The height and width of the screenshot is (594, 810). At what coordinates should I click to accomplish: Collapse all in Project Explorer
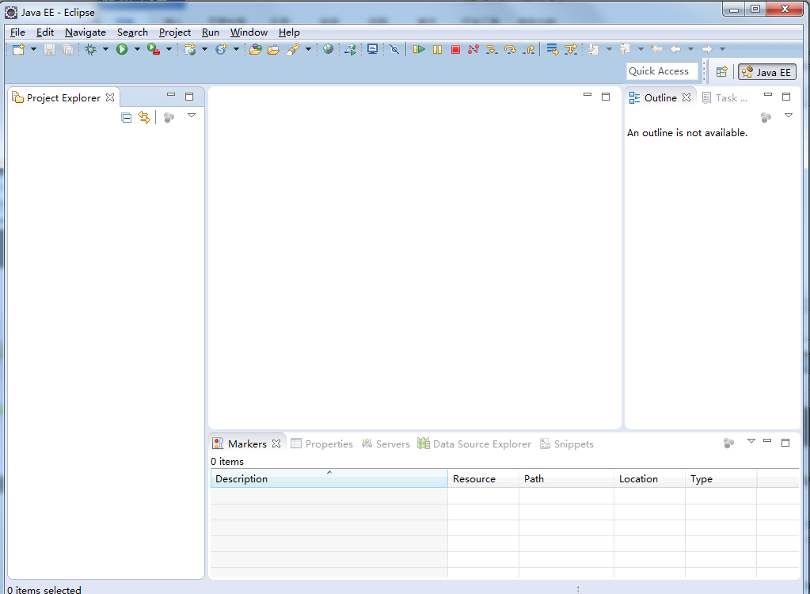tap(126, 117)
